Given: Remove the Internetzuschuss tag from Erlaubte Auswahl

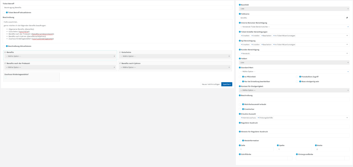Looking at the screenshot, I should point(241,118).
